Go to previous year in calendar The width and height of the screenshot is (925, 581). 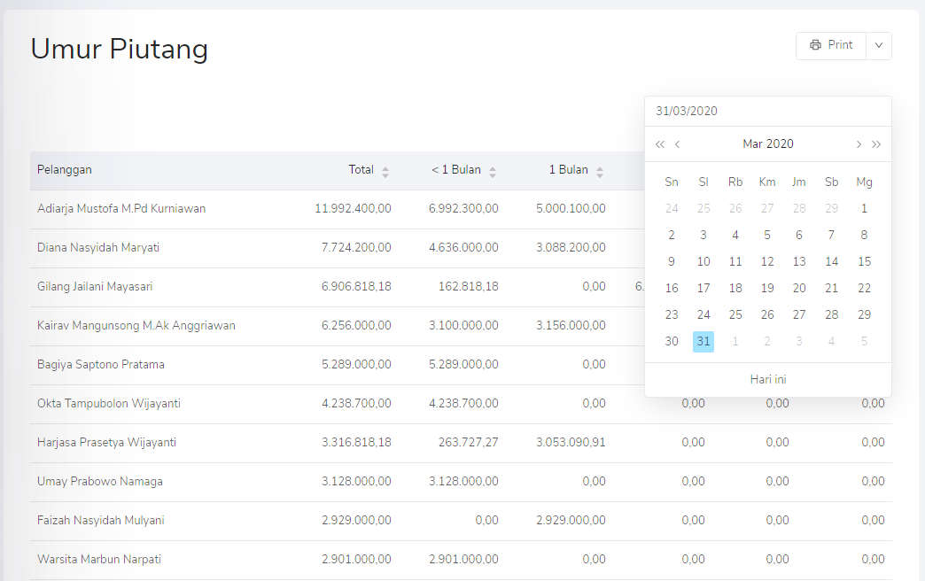659,144
